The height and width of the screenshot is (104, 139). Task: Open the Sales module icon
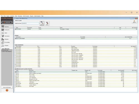click(3, 33)
